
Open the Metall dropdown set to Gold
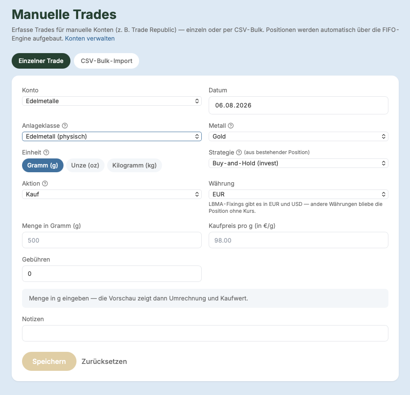point(299,136)
